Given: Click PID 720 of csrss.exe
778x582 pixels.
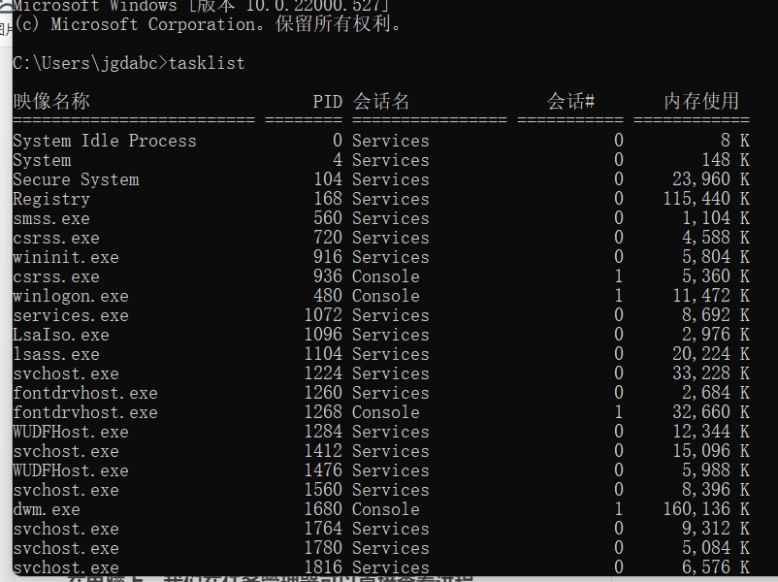Looking at the screenshot, I should tap(328, 238).
